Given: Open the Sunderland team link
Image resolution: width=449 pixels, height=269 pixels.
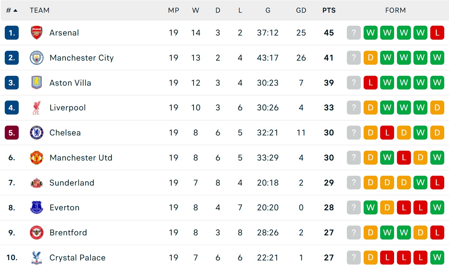Looking at the screenshot, I should click(72, 183).
